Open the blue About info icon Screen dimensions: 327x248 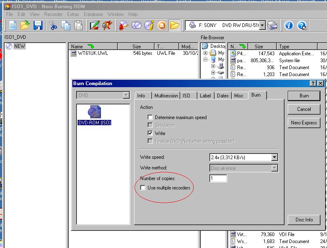click(289, 25)
